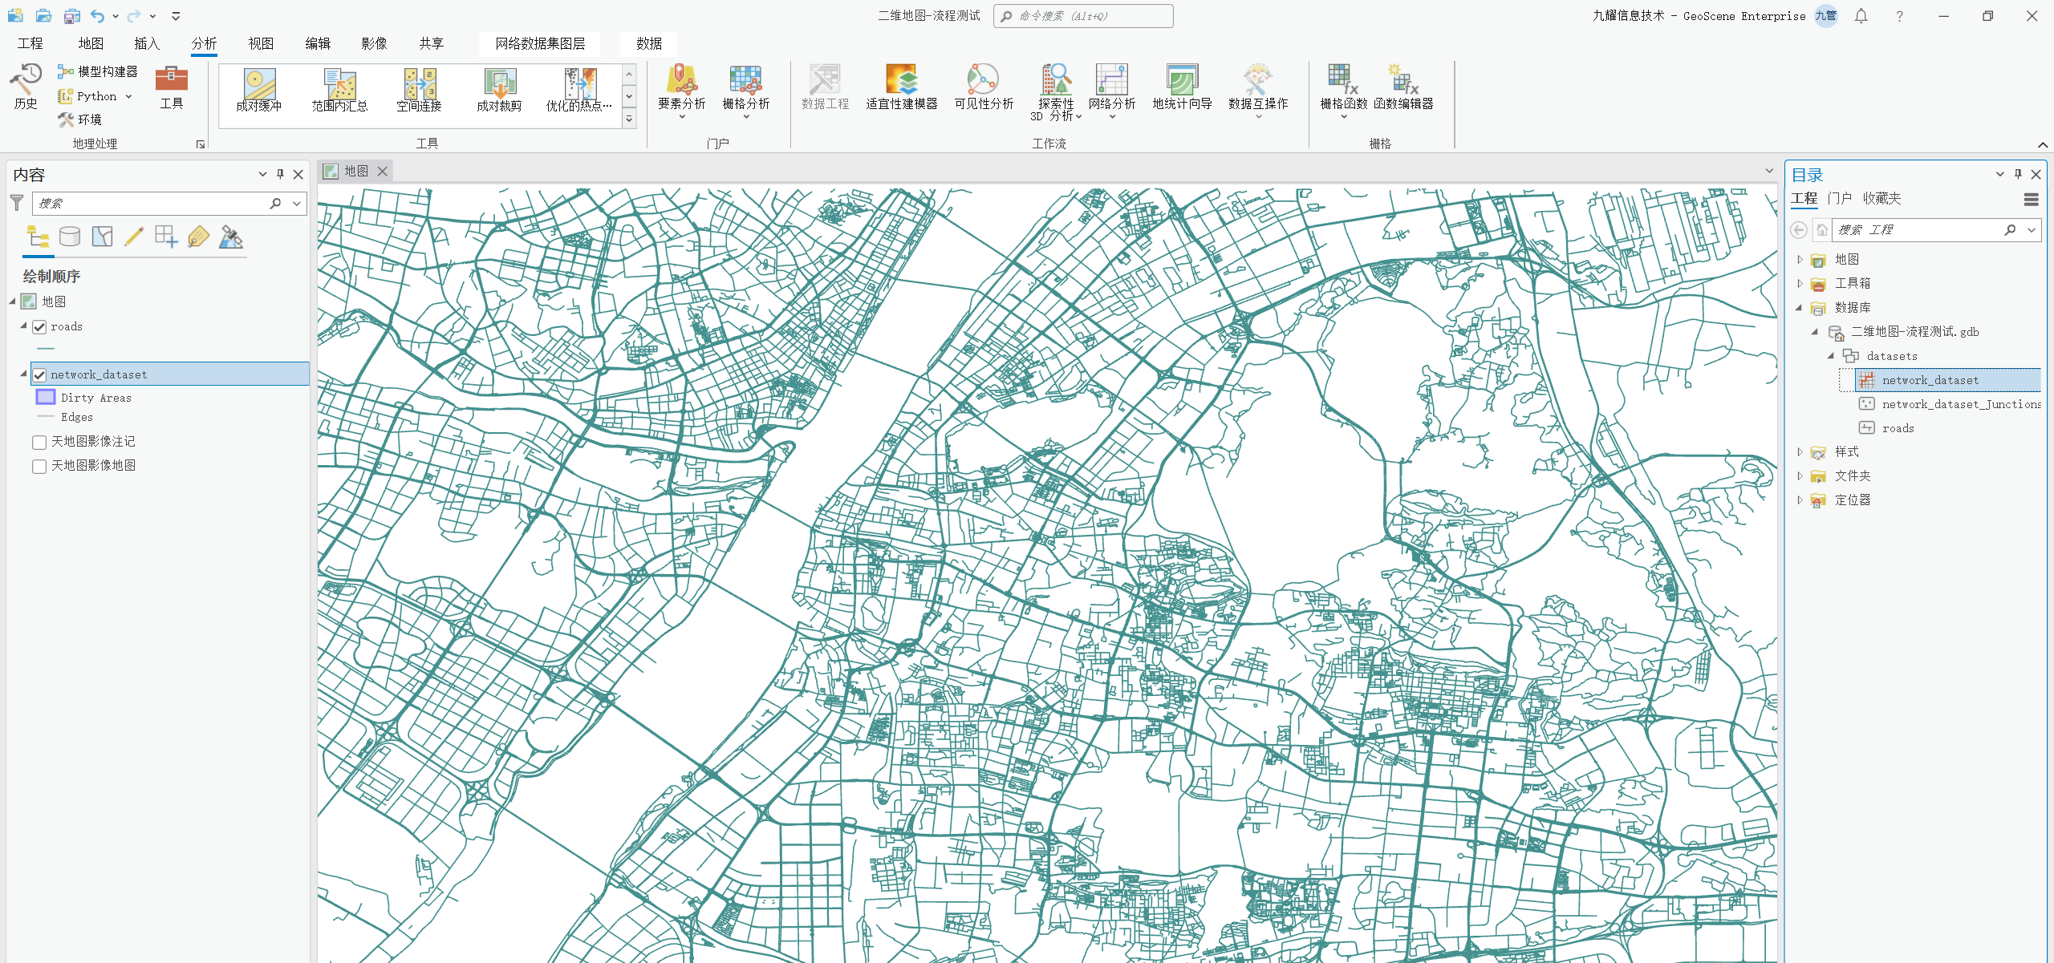Collapse the roads layer in Contents
Image resolution: width=2054 pixels, height=963 pixels.
point(23,326)
